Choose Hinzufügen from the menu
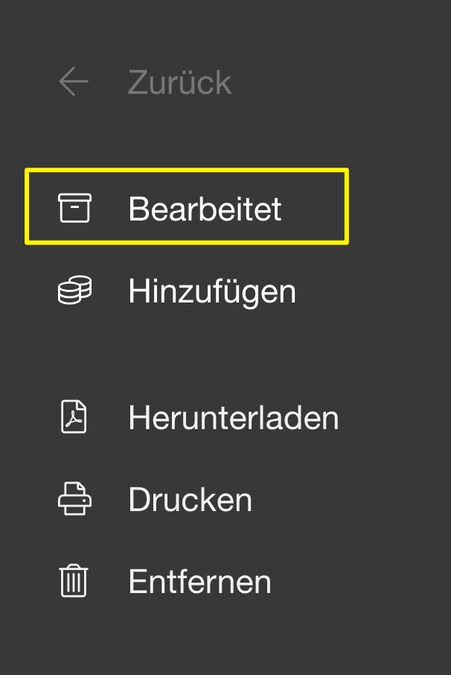Viewport: 451px width, 675px height. [x=212, y=291]
